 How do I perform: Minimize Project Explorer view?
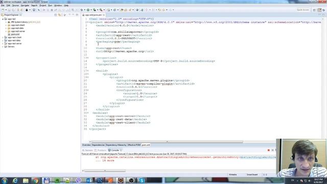tap(73, 15)
